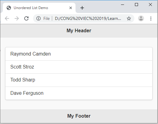Screen dimensions: 158x124
Task: Click the browser back arrow
Action: point(7,18)
